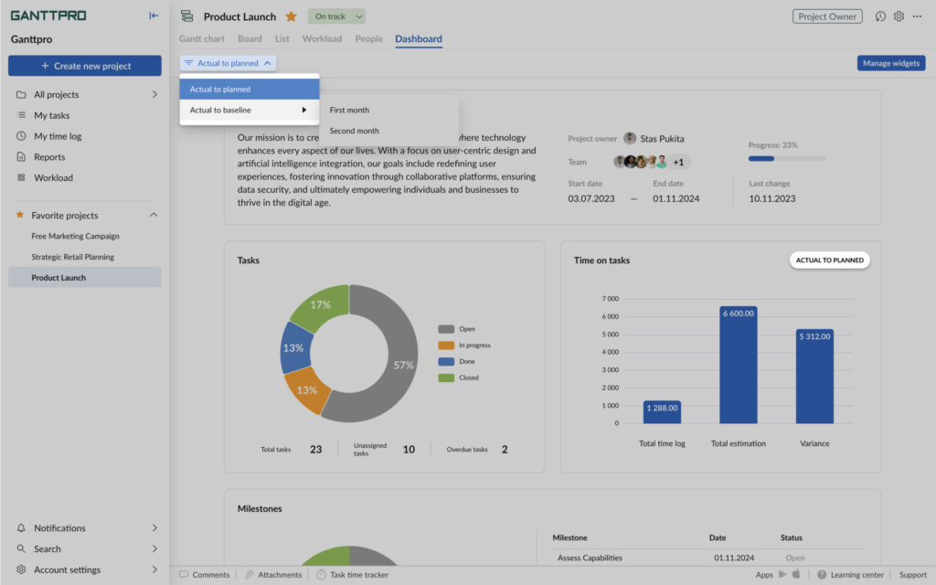Open Comments in the bottom bar

coord(205,575)
